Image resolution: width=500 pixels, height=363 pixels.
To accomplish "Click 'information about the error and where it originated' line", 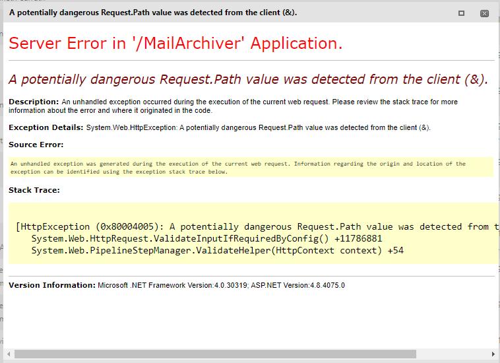I will 110,110.
